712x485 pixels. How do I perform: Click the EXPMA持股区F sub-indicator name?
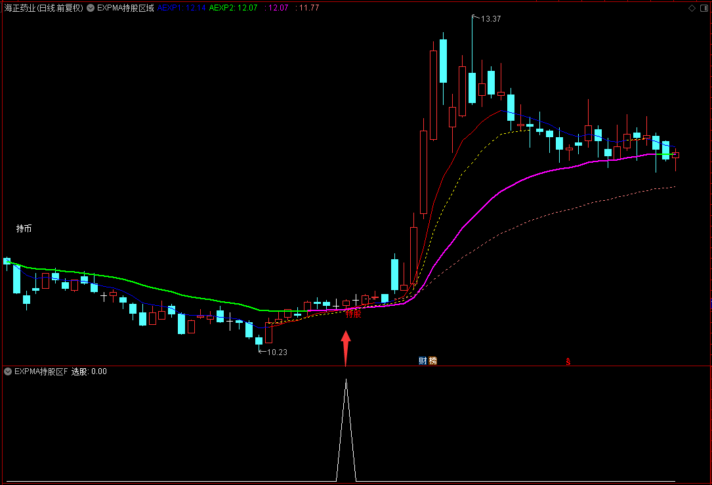(41, 371)
